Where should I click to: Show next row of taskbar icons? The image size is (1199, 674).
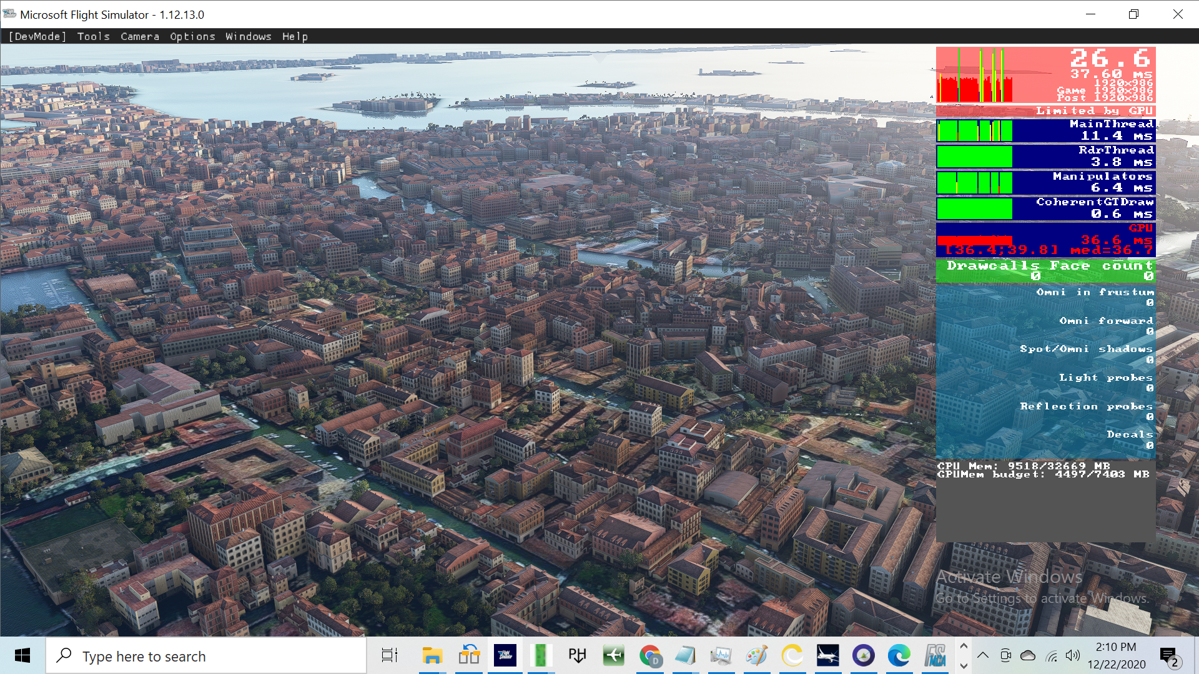[x=964, y=666]
